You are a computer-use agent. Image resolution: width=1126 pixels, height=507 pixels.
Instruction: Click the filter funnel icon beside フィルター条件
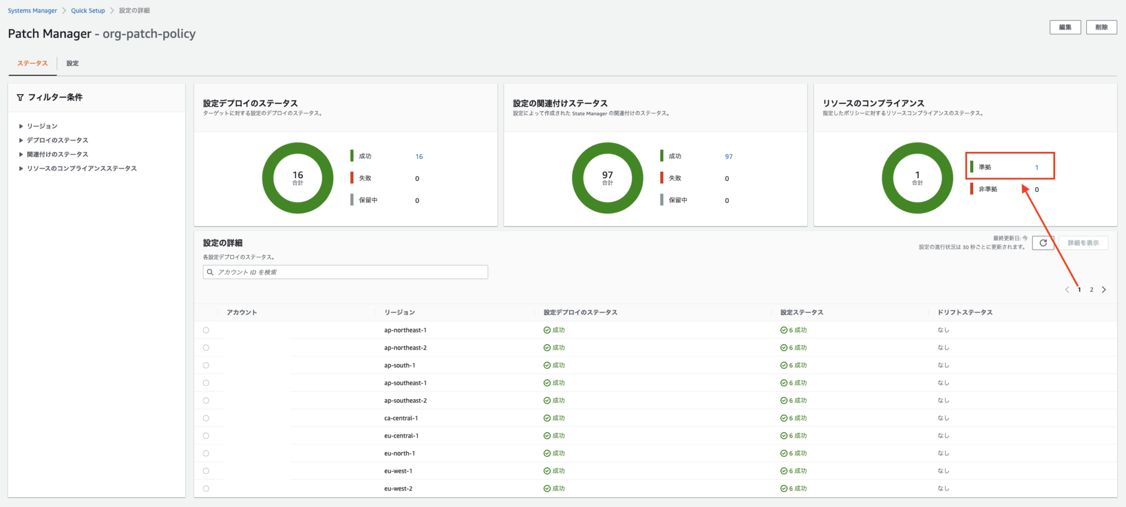(20, 97)
